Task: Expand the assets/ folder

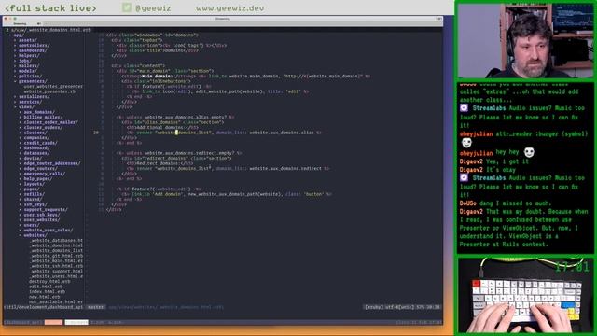Action: [28, 40]
